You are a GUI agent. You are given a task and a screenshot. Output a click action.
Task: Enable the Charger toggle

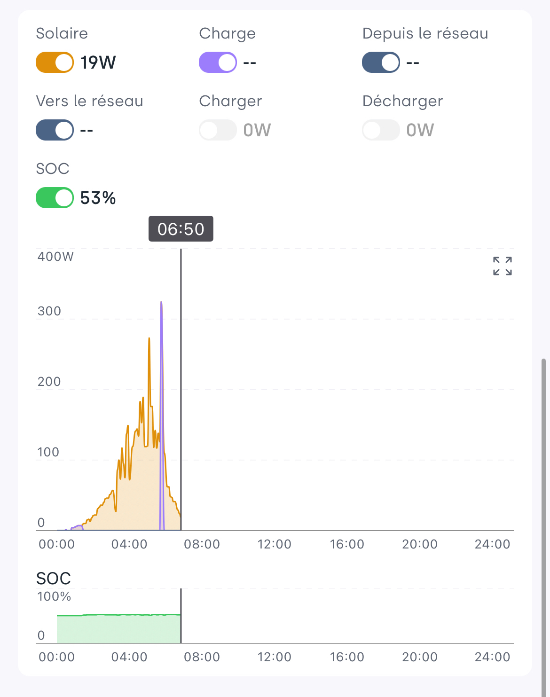218,130
